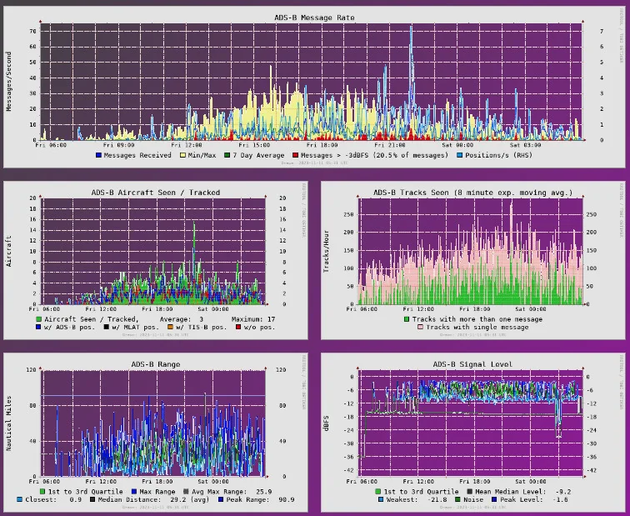The image size is (630, 516).
Task: Click the blue Messages Received legend swatch
Action: click(98, 155)
